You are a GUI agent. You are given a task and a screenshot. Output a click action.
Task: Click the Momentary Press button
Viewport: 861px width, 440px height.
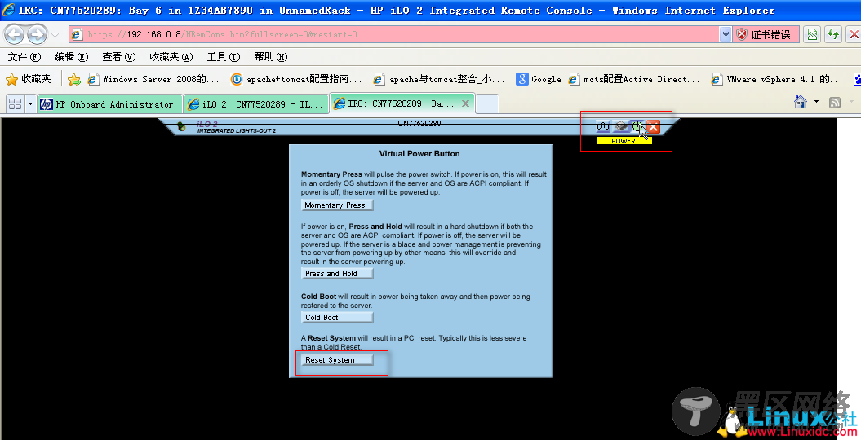pos(337,205)
